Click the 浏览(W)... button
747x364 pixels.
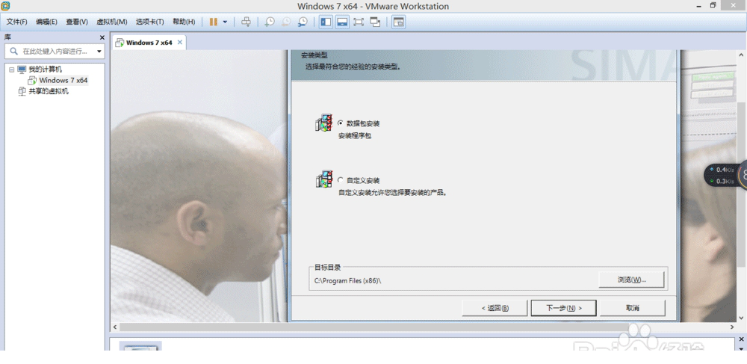(631, 280)
